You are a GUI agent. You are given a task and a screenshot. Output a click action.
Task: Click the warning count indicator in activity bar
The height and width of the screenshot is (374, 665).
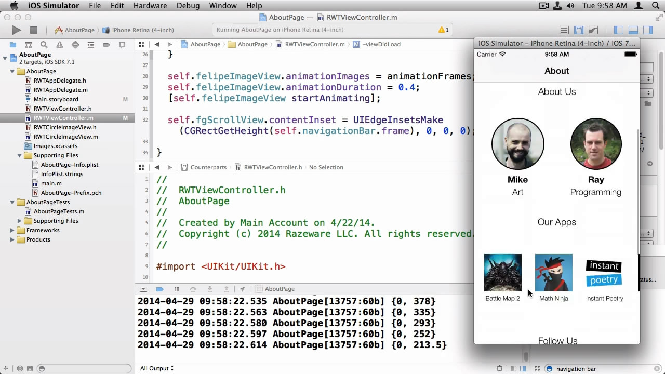(x=444, y=30)
